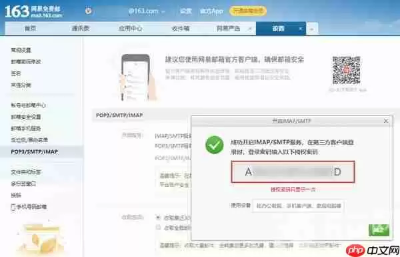Open the 设置 link in the header
The image size is (400, 257).
(186, 11)
